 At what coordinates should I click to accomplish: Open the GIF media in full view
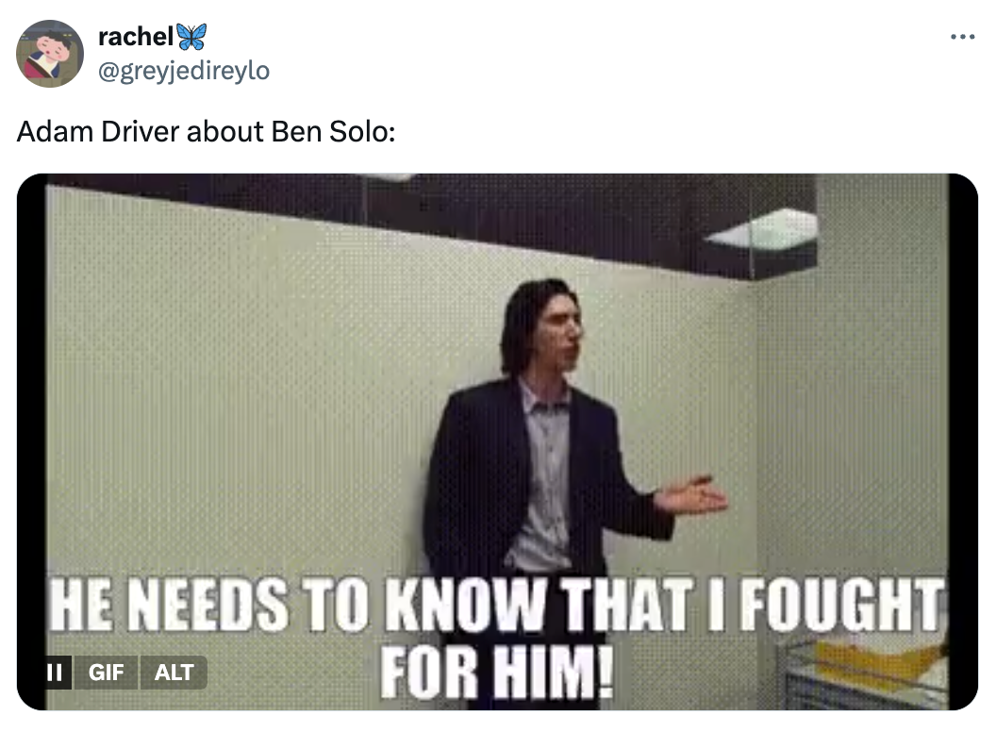497,441
